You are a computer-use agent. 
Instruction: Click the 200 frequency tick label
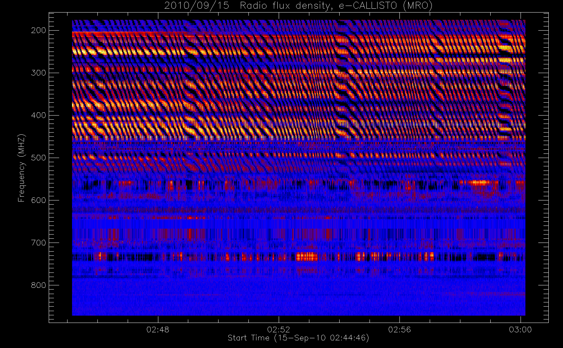39,30
